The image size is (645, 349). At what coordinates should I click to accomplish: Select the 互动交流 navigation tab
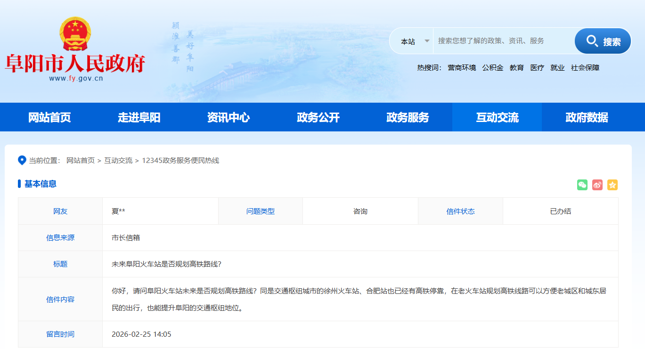(x=497, y=117)
